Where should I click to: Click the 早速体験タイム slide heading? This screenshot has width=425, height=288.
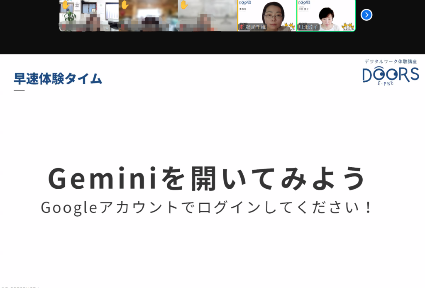point(58,79)
